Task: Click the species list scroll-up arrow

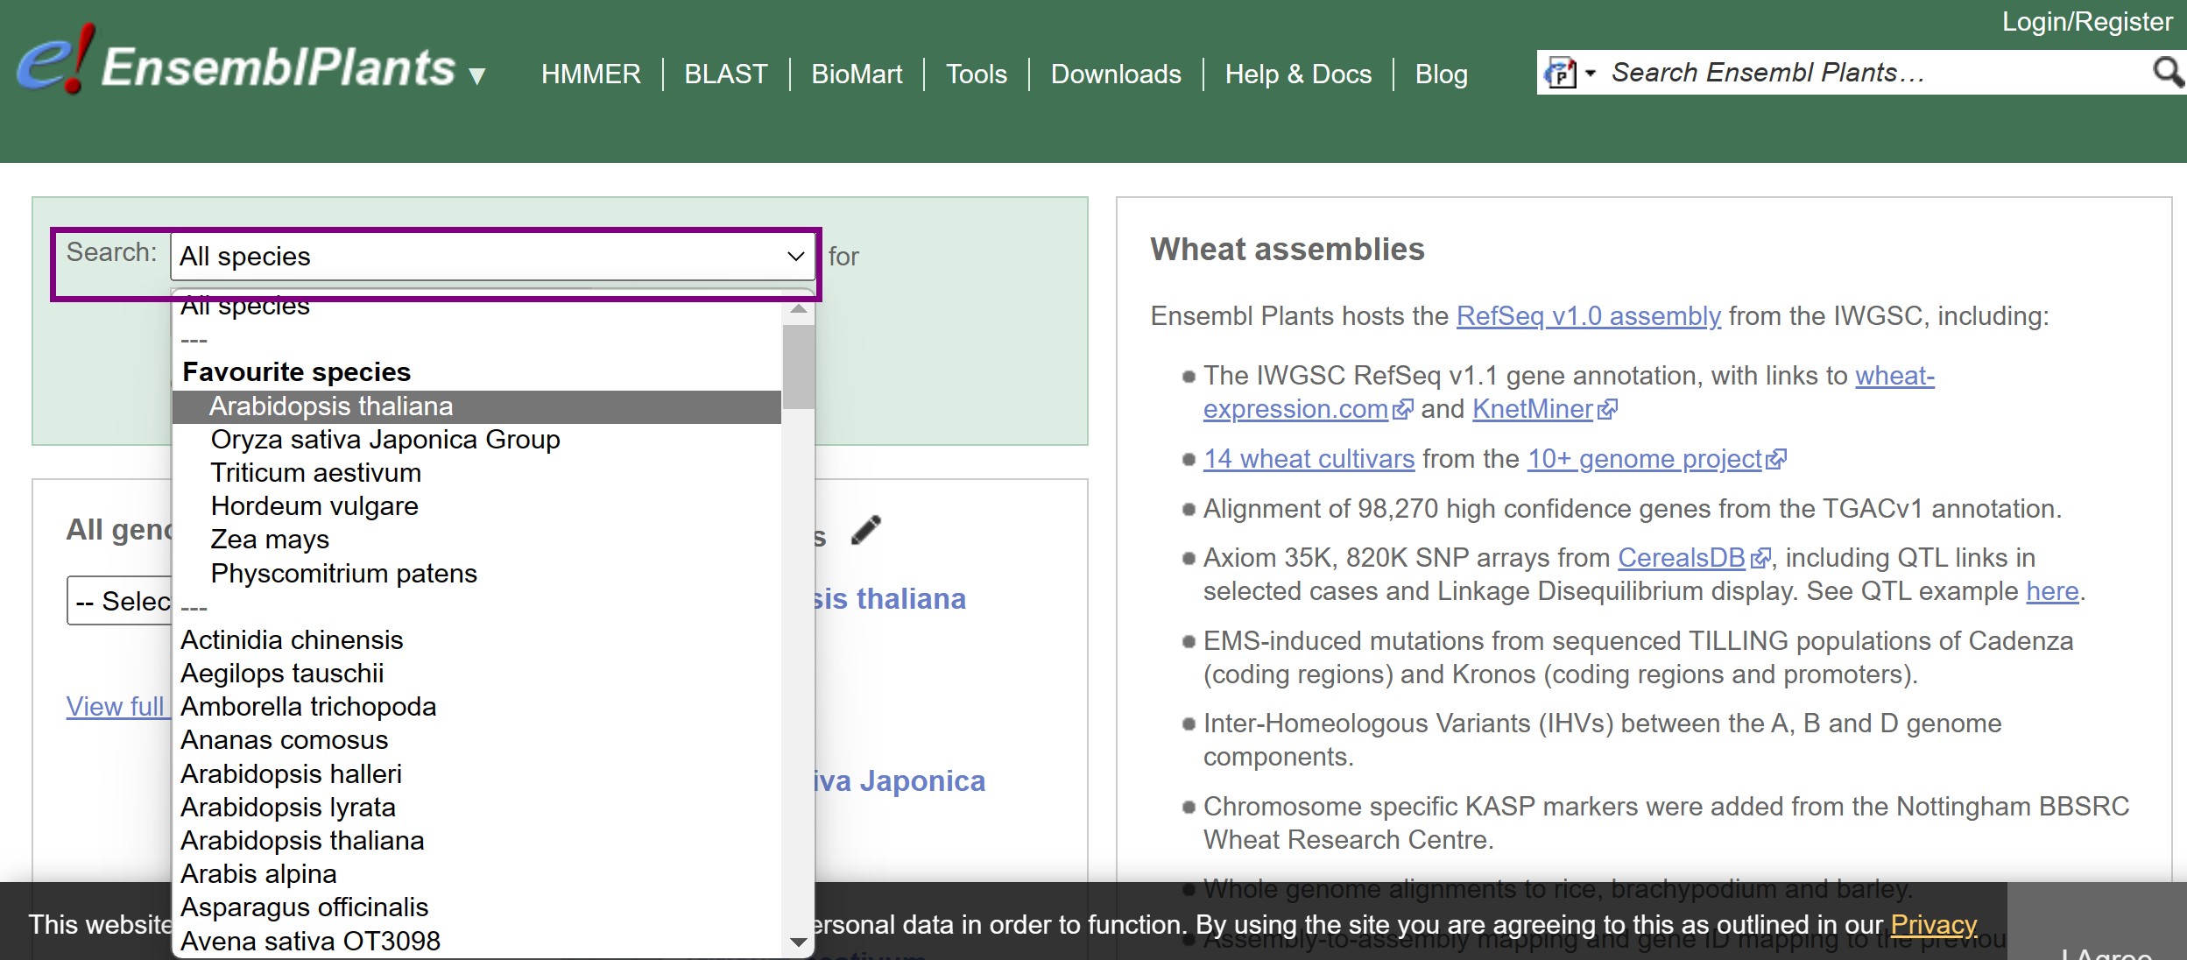Action: click(798, 308)
